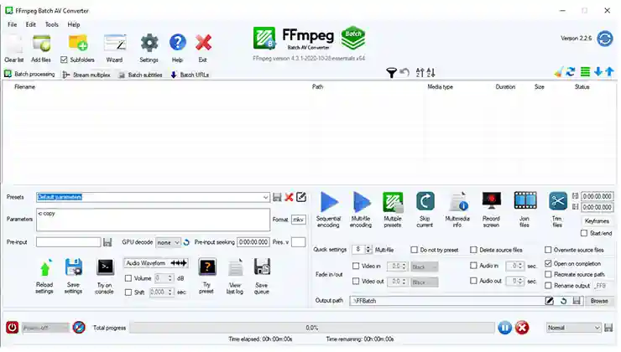Click the Sequential encoding play icon
621x352 pixels.
tap(329, 202)
